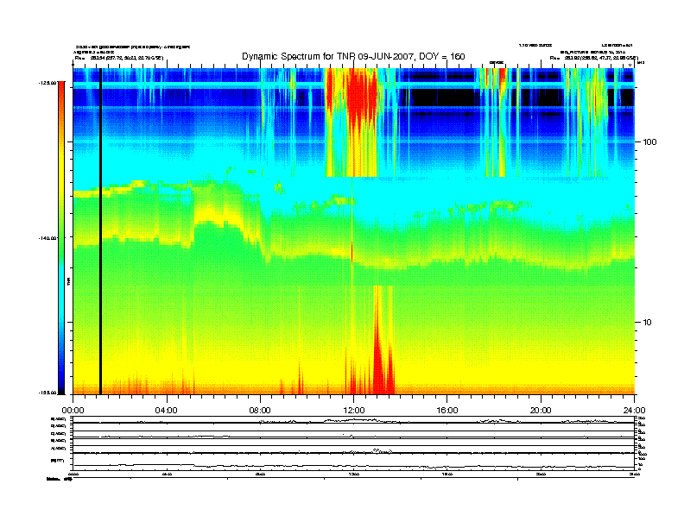
Task: Click the 00:00 time axis label
Action: click(x=73, y=411)
